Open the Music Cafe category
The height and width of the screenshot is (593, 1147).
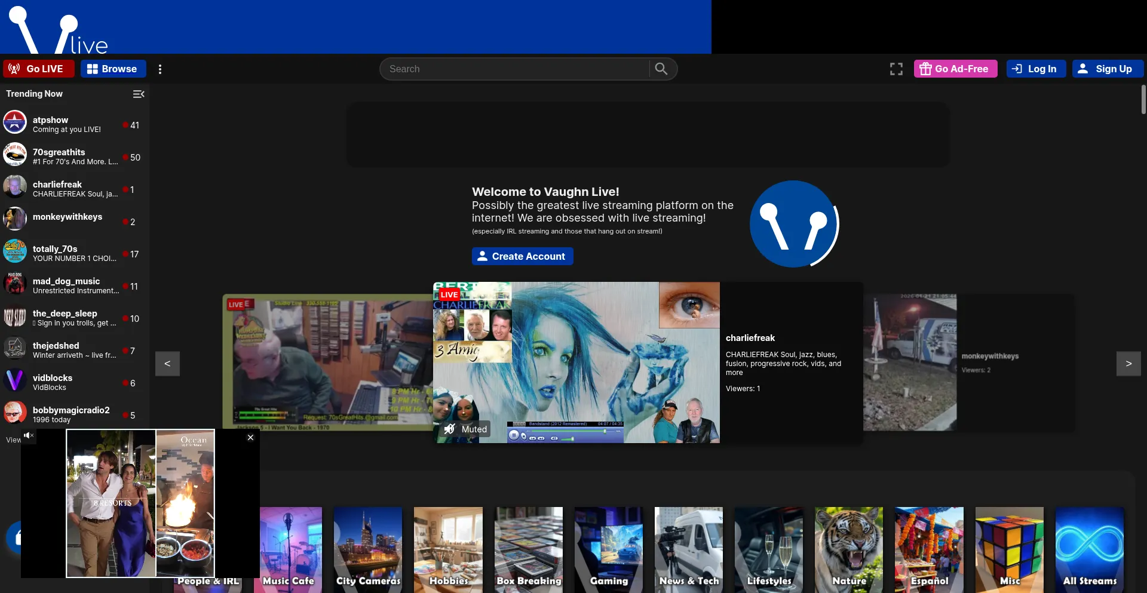pyautogui.click(x=288, y=550)
